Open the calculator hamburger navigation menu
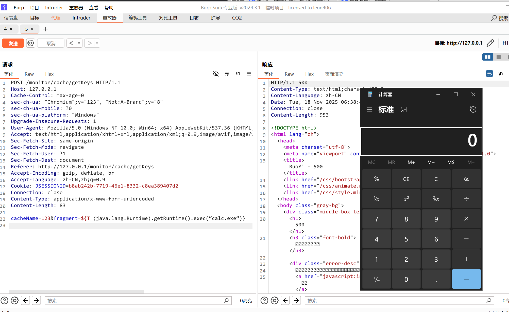The width and height of the screenshot is (509, 312). click(x=369, y=109)
